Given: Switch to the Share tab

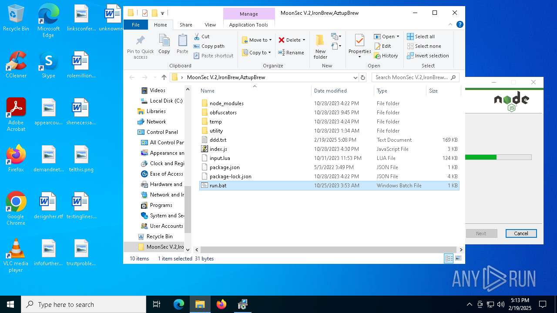Looking at the screenshot, I should [x=186, y=25].
